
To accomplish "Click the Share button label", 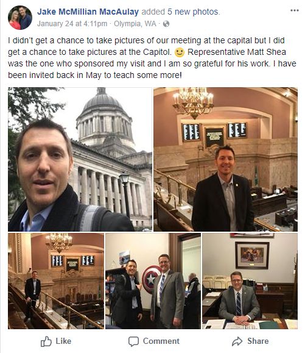I will click(258, 341).
